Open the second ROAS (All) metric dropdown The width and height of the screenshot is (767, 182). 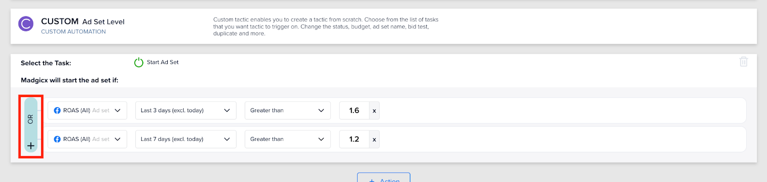[x=87, y=139]
